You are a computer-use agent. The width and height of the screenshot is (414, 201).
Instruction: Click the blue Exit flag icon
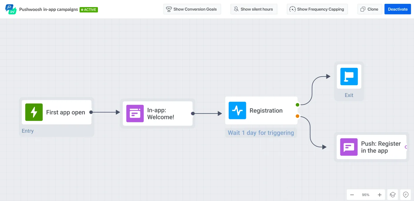point(349,76)
